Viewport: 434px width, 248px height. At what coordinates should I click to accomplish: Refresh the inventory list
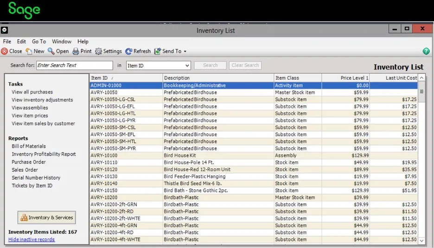(x=129, y=51)
